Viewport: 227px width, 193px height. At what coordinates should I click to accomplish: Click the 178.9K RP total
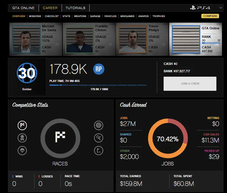68,69
